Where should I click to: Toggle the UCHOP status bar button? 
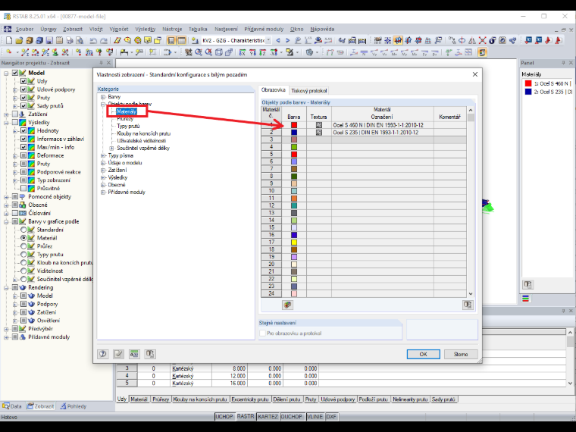[x=224, y=417]
